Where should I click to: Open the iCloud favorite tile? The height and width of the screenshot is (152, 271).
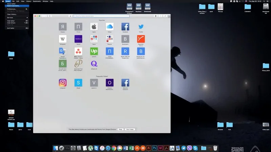(x=109, y=27)
